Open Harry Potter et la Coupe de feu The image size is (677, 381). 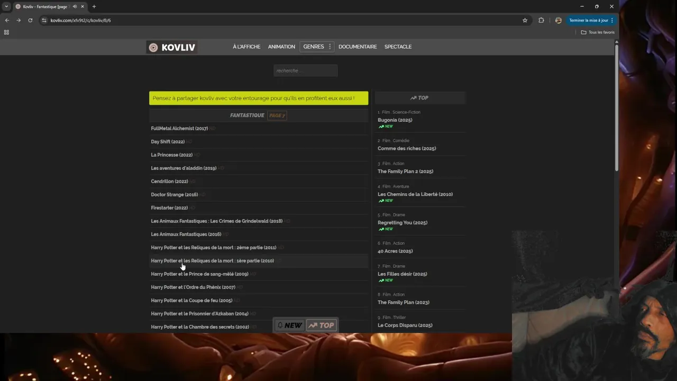(191, 301)
